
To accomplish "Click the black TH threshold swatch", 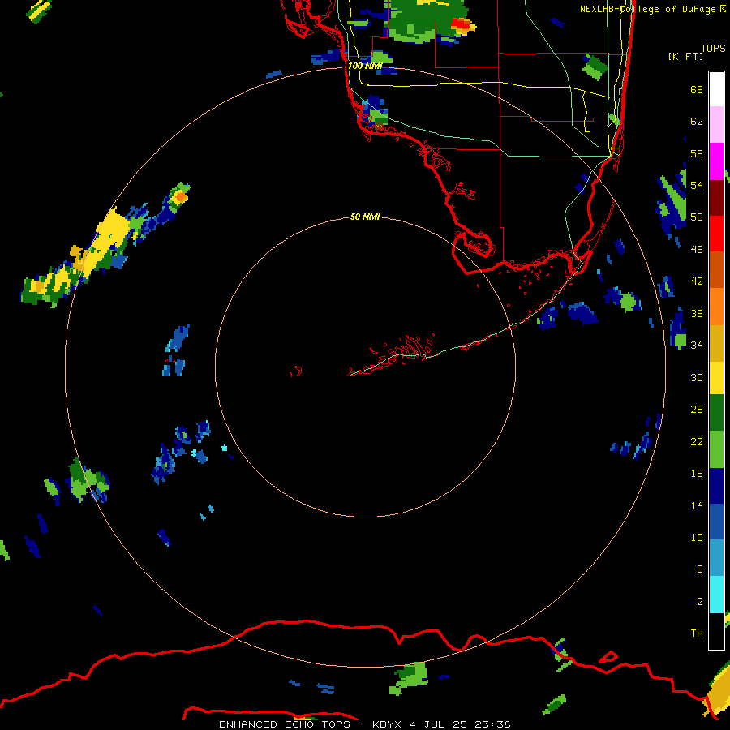I will pos(716,631).
